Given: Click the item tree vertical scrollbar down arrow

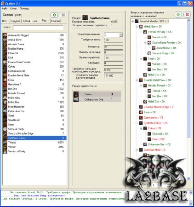Looking at the screenshot, I should (x=188, y=178).
